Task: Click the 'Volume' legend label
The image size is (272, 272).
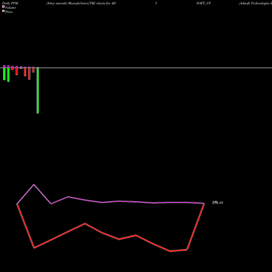Action: [x=10, y=8]
